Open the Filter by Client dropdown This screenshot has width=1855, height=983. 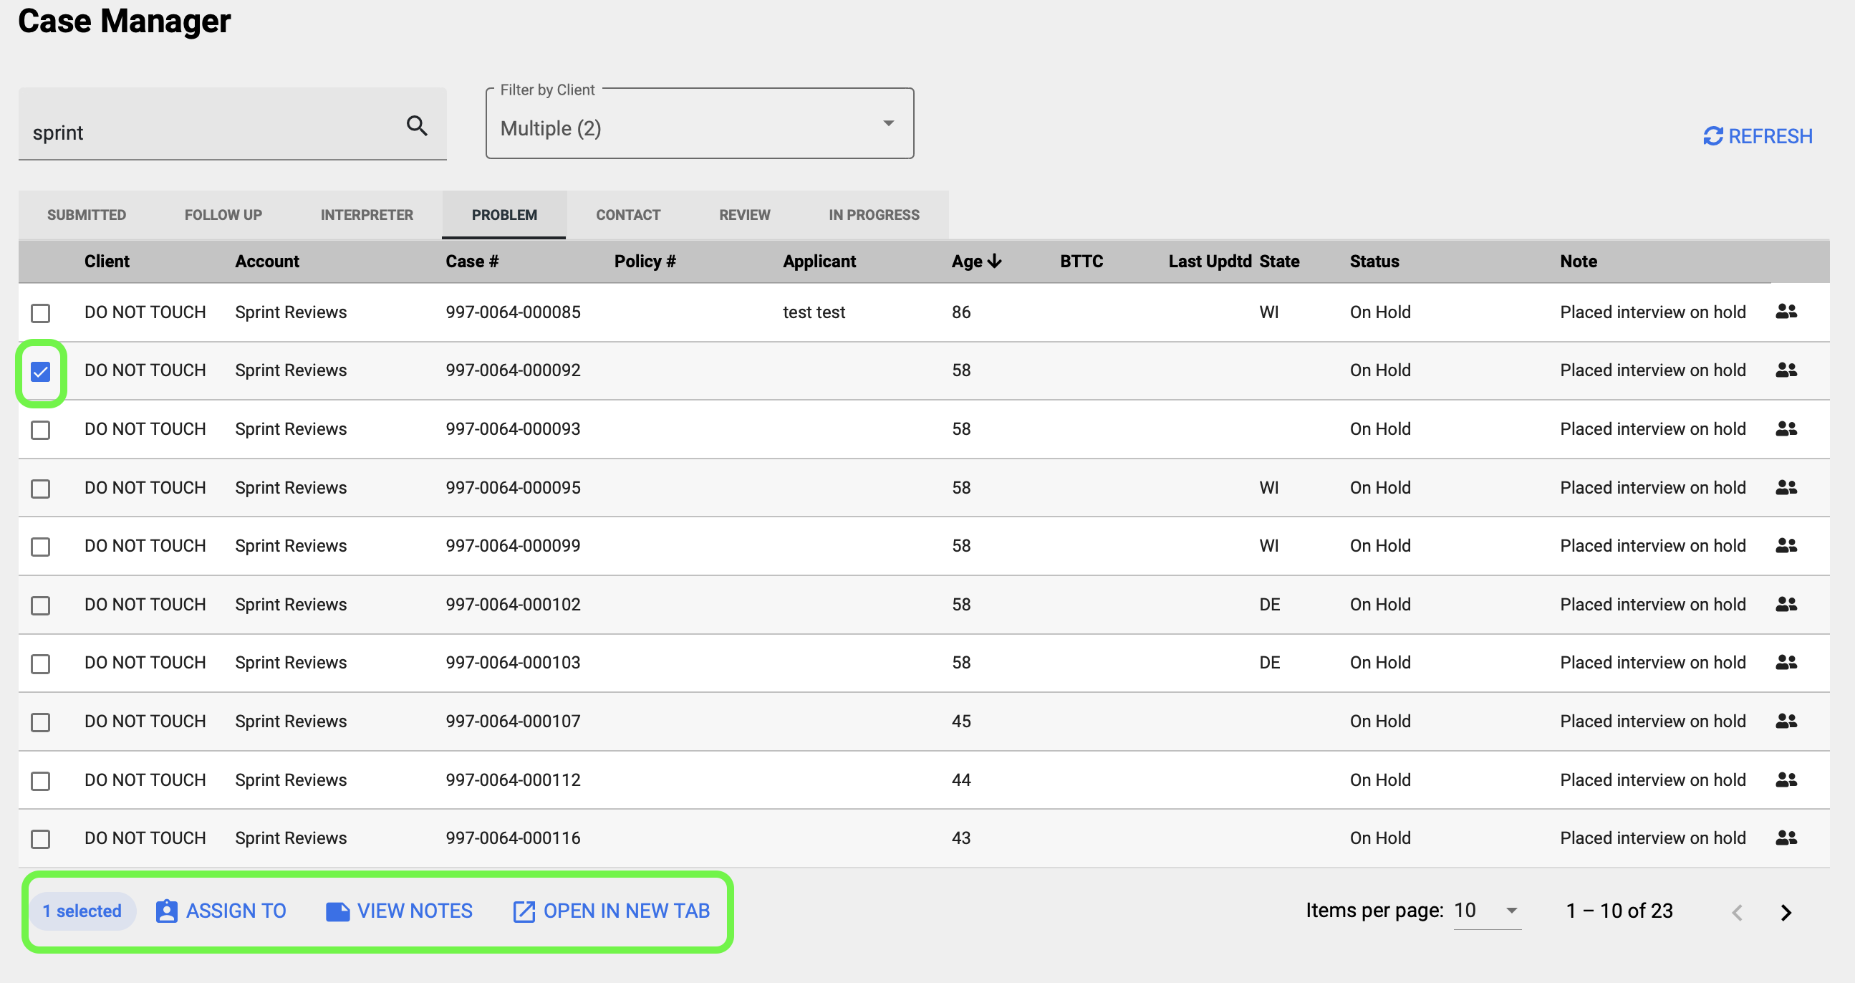pos(700,124)
